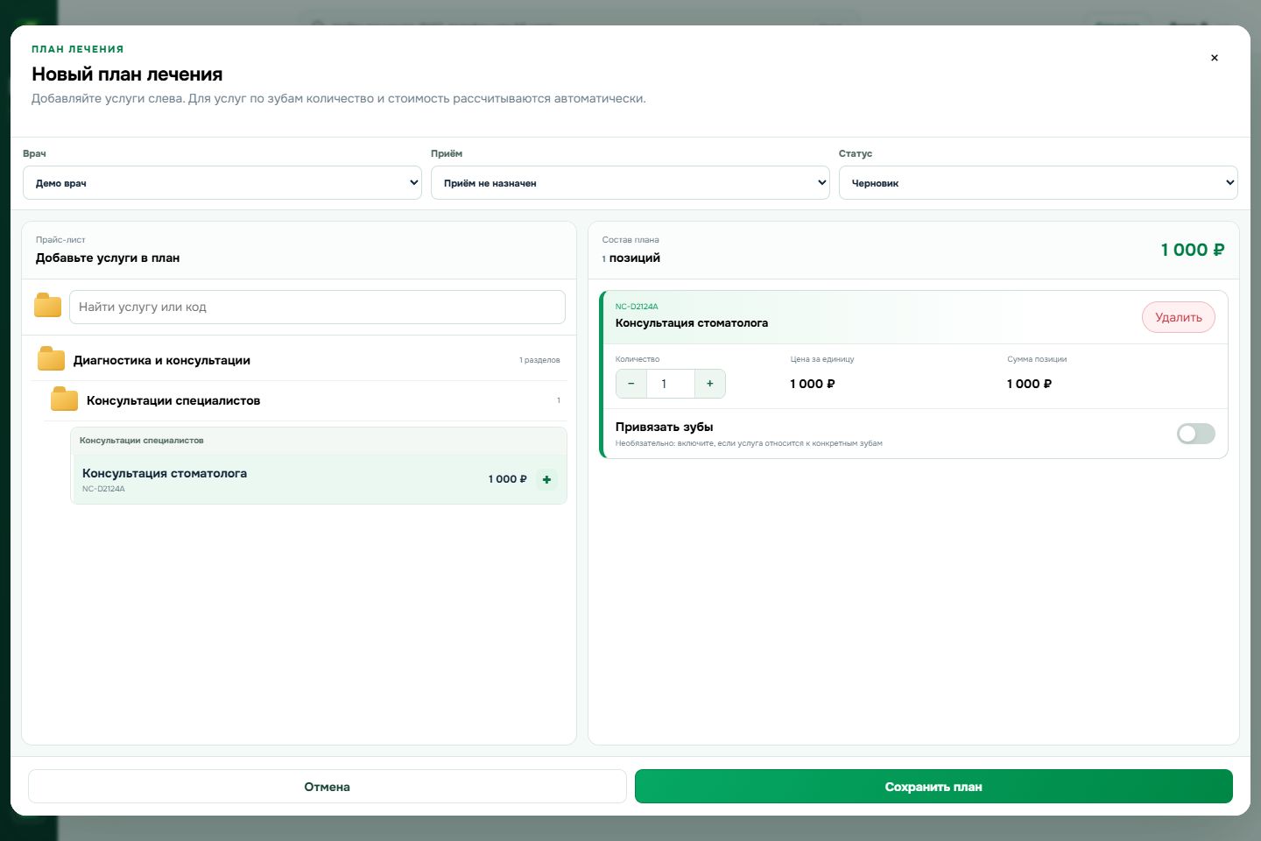The width and height of the screenshot is (1261, 841).
Task: Click the NC-D2124A code in the plan card
Action: pyautogui.click(x=637, y=307)
